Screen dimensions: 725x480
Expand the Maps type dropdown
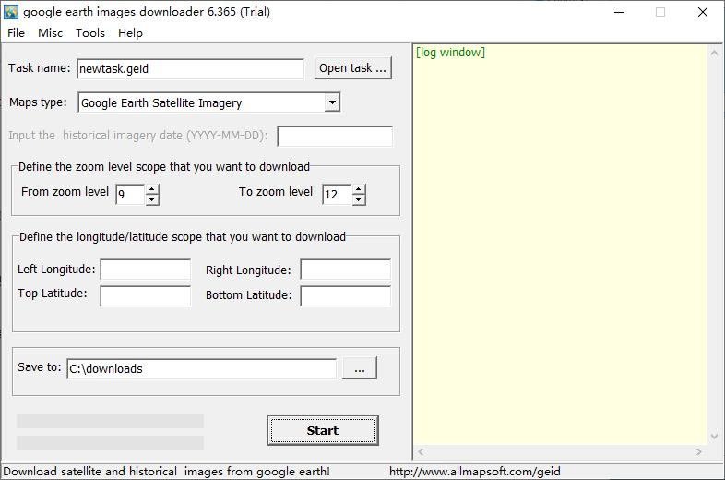[x=332, y=102]
